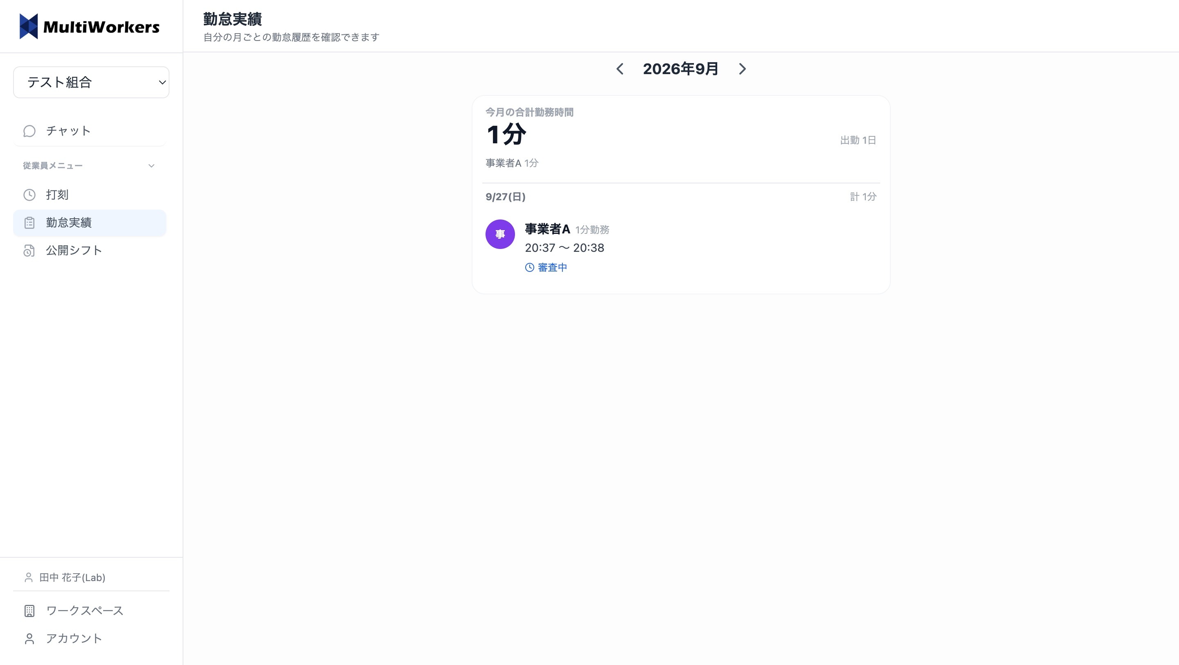Open the 打刻 menu item
Viewport: 1179px width, 665px height.
90,195
